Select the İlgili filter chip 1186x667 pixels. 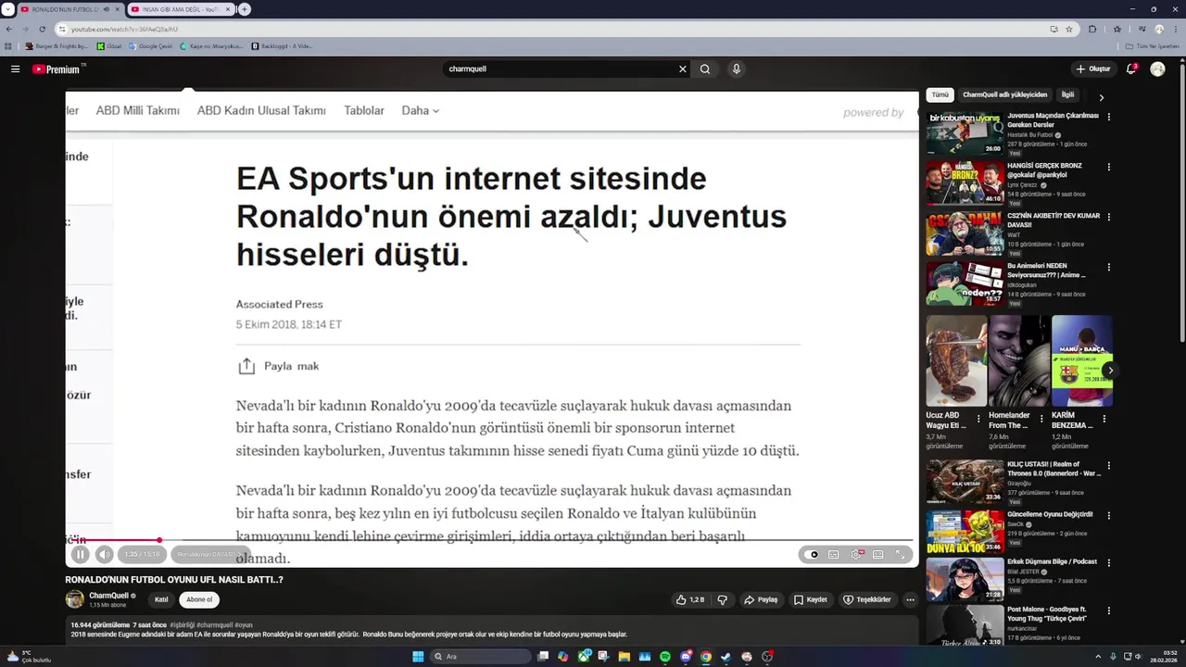pos(1068,94)
